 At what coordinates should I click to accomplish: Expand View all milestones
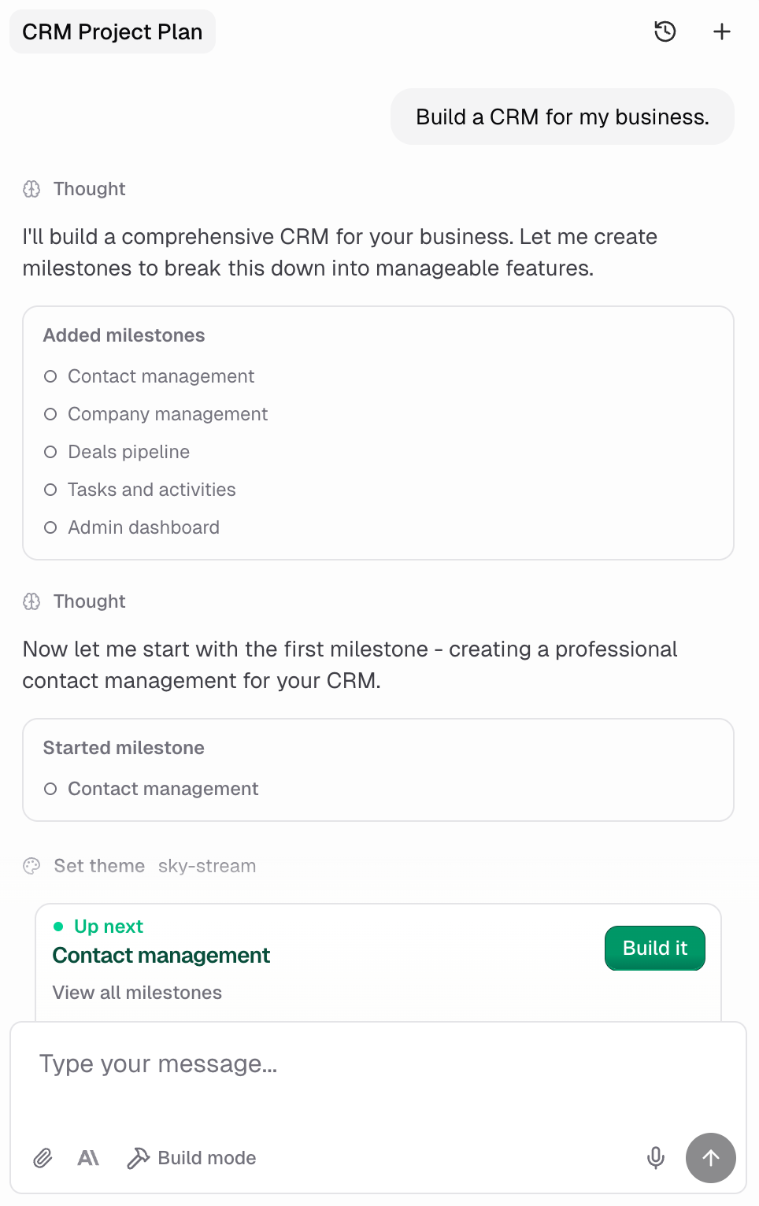pos(137,993)
